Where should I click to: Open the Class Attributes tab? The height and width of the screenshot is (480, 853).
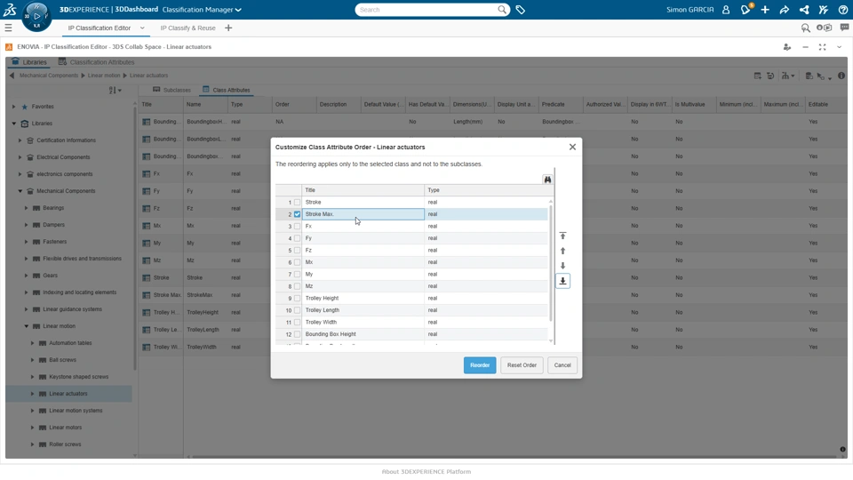(x=227, y=90)
